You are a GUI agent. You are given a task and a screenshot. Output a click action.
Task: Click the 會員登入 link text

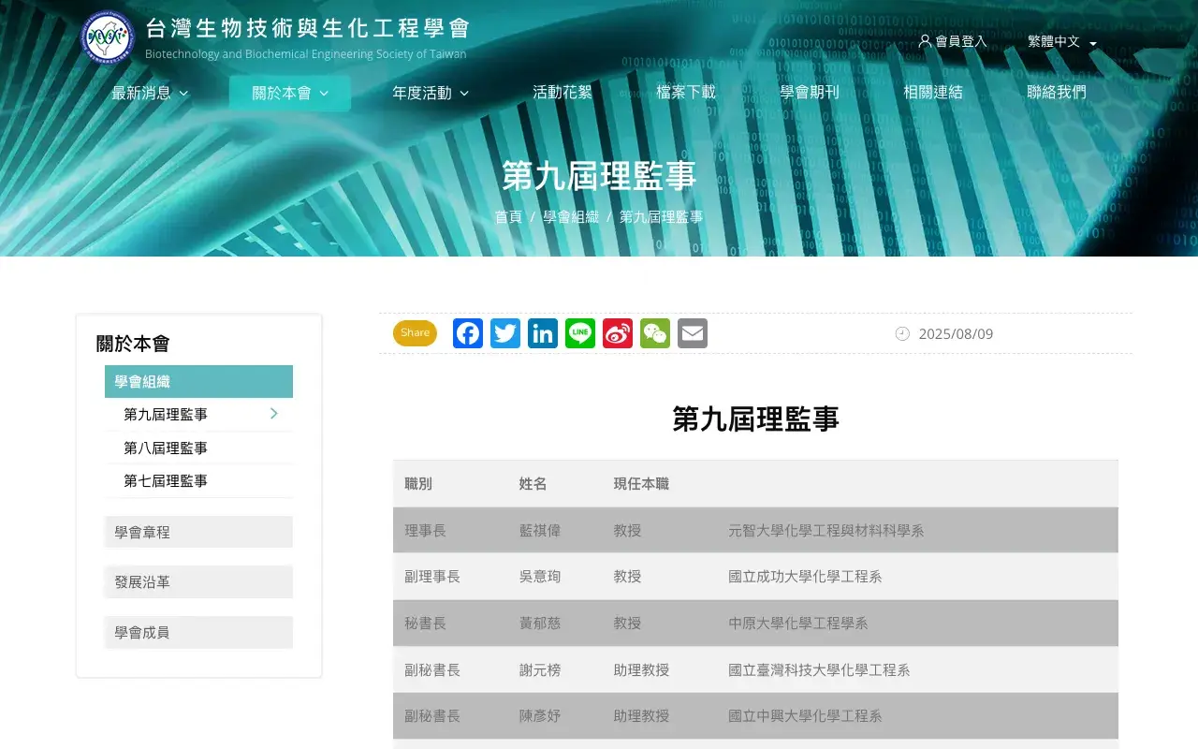pos(961,42)
